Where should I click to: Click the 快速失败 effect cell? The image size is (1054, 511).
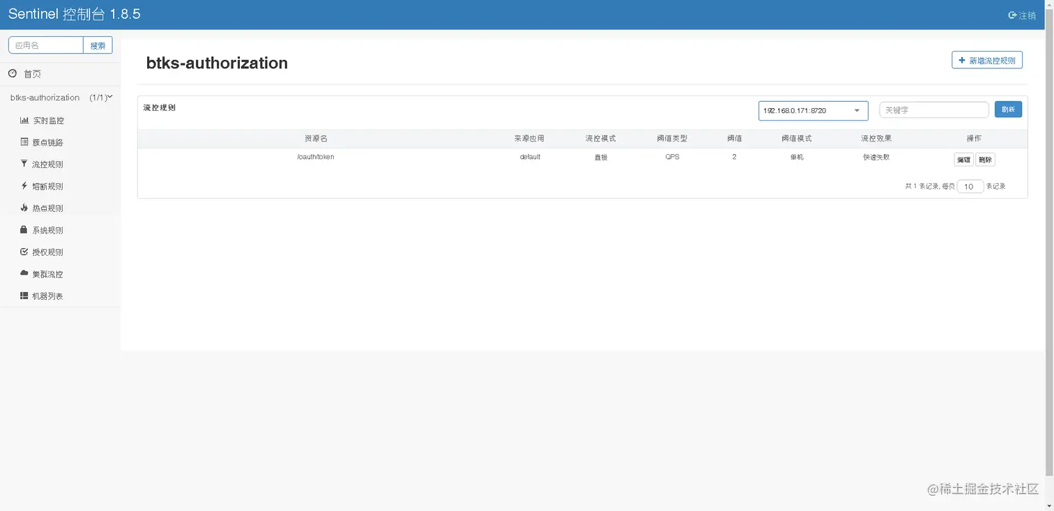pyautogui.click(x=876, y=157)
